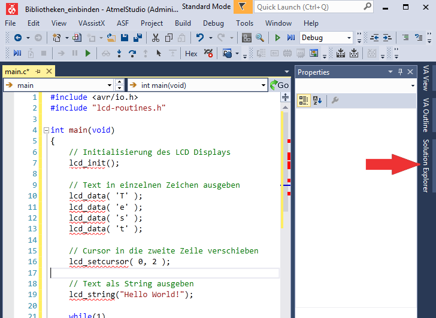436x318 pixels.
Task: Click the clear all breakpoints icon
Action: 208,53
